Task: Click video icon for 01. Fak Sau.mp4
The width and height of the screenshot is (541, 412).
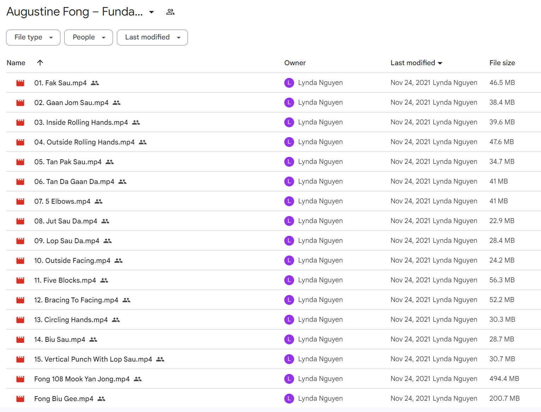Action: [20, 83]
